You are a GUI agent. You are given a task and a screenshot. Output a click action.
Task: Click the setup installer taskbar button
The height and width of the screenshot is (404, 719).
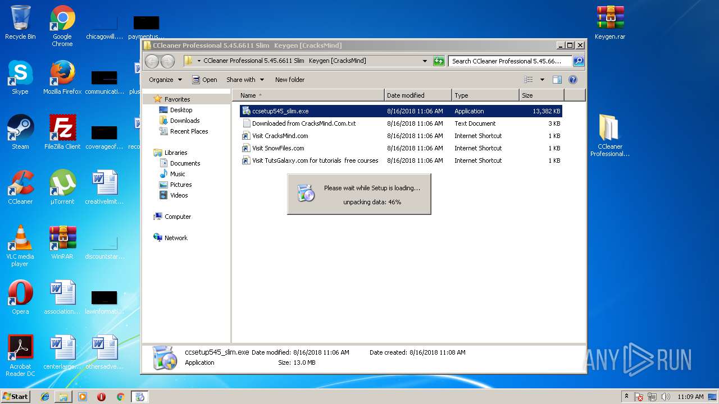point(139,397)
